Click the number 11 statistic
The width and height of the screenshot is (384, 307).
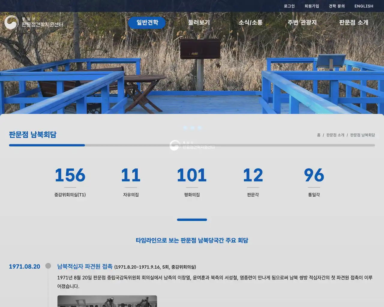(131, 175)
